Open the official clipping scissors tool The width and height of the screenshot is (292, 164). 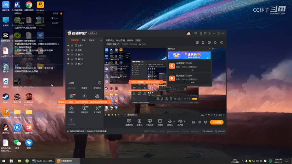(97, 110)
